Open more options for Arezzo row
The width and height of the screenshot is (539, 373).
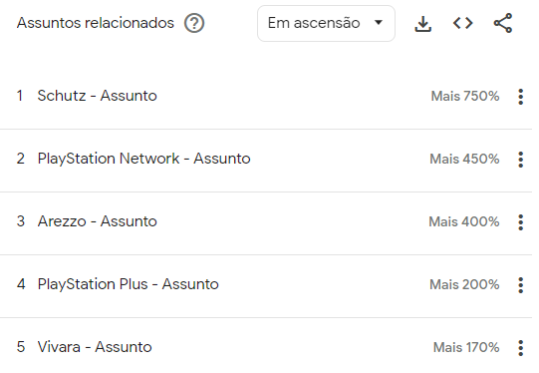pos(521,222)
